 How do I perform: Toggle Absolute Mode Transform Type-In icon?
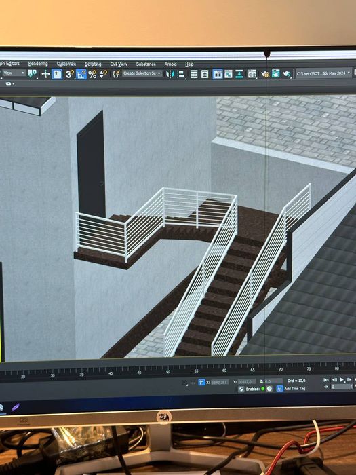coord(201,382)
